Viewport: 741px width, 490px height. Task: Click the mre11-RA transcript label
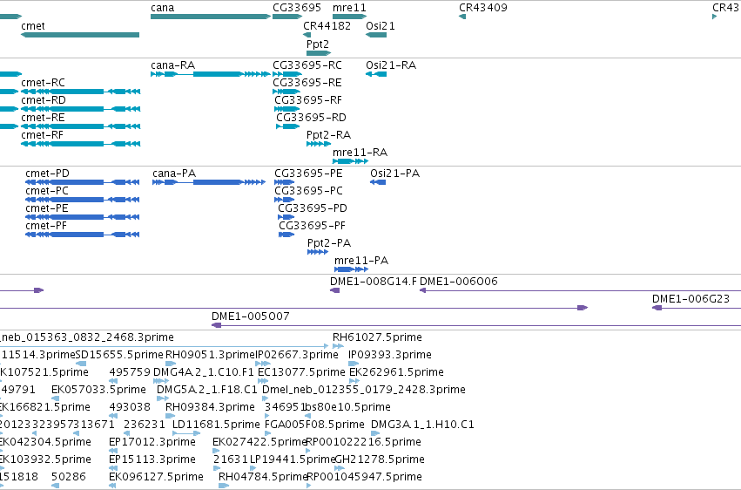360,153
